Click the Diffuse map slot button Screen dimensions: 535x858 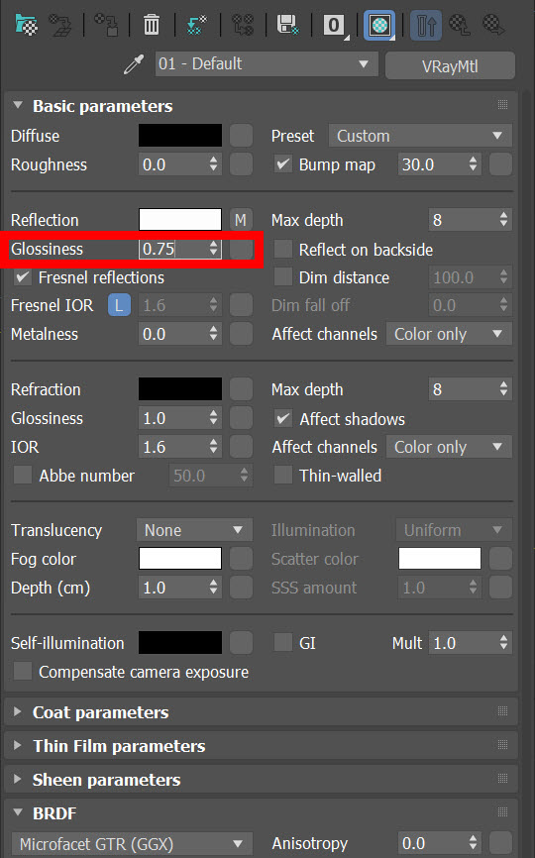coord(241,135)
